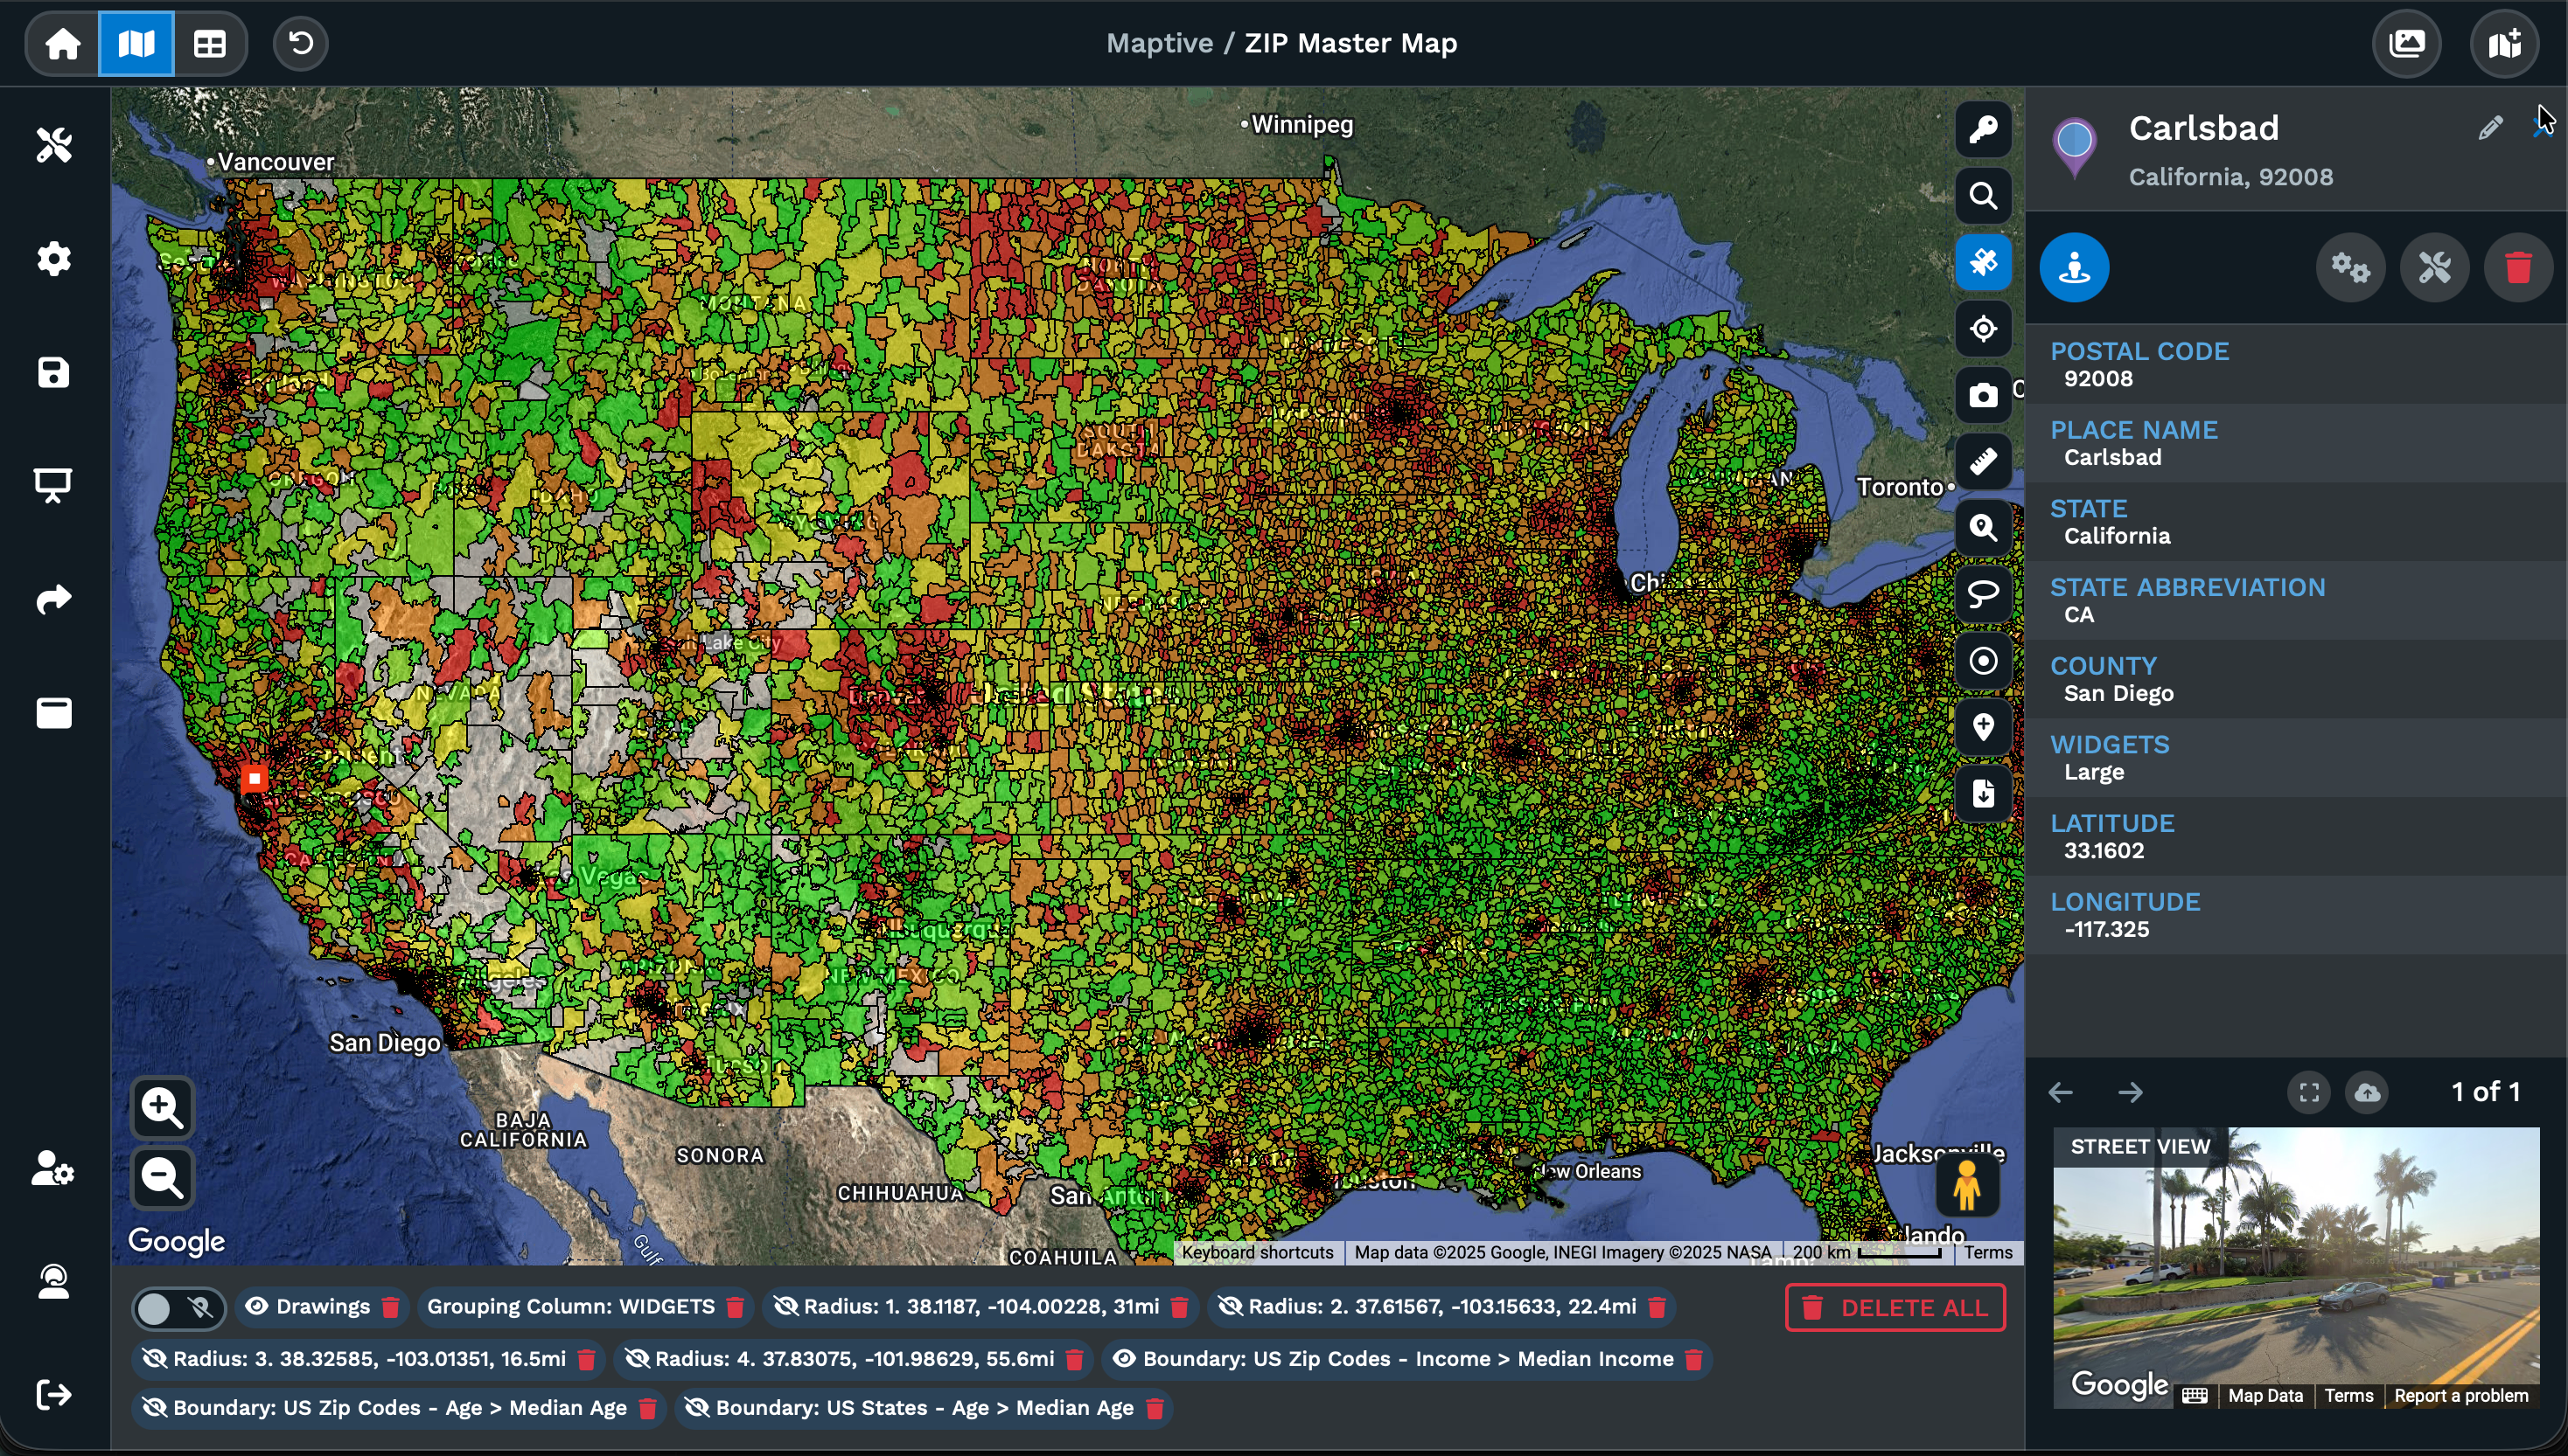
Task: Open the settings gear in the left sidebar
Action: click(54, 259)
